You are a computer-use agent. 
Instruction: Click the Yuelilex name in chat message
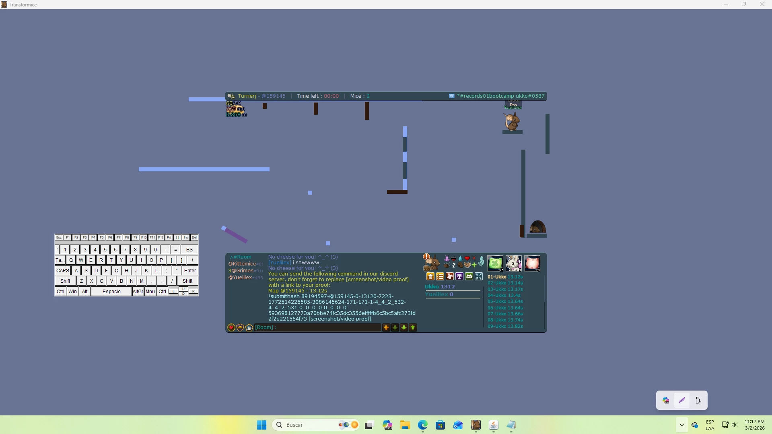pyautogui.click(x=280, y=263)
